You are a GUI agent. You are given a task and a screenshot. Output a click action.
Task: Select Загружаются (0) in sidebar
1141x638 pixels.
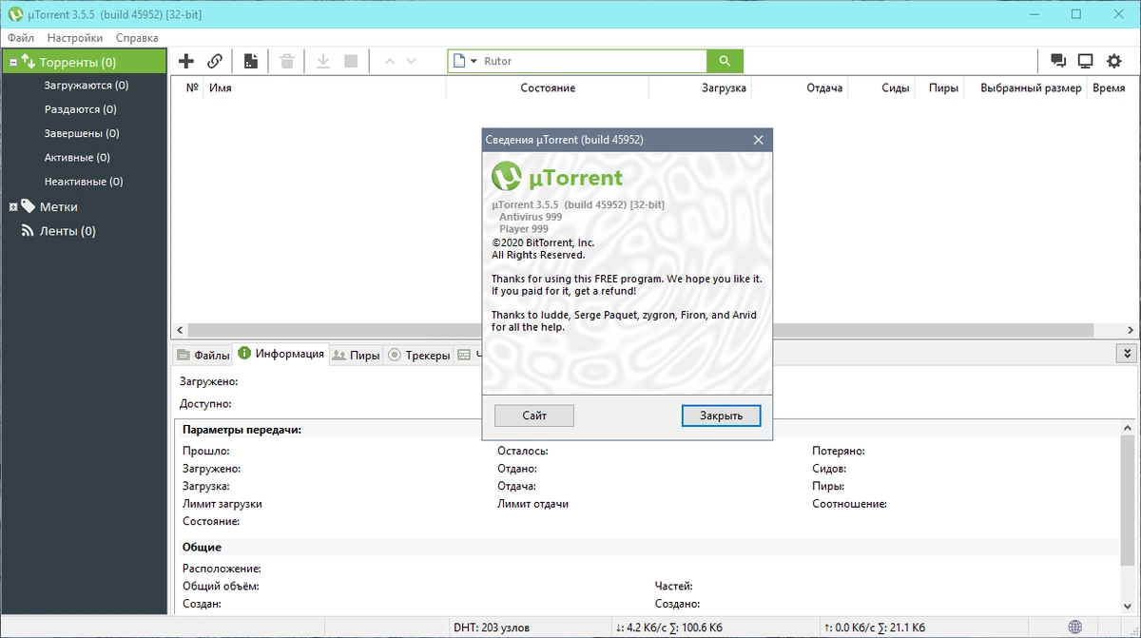(86, 86)
